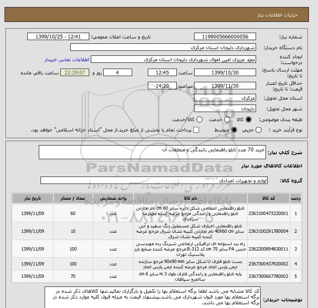Viewport: 318px width, 308px height.
Task: Click remaining time countdown 22:29:07
Action: tap(75, 72)
